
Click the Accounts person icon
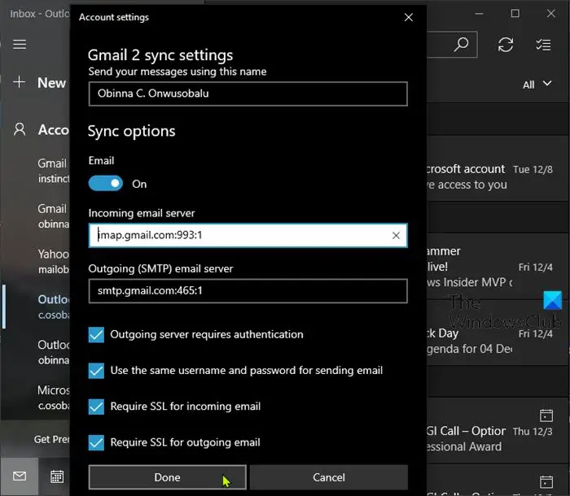20,129
